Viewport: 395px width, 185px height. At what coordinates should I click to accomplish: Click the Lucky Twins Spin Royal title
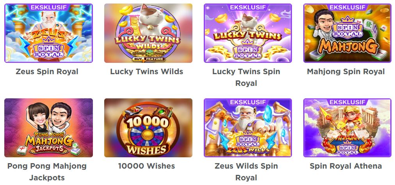[x=246, y=77]
